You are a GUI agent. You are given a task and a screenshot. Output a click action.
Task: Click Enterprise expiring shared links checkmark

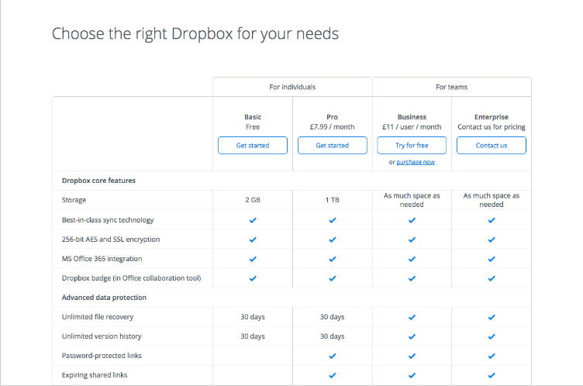(x=492, y=375)
